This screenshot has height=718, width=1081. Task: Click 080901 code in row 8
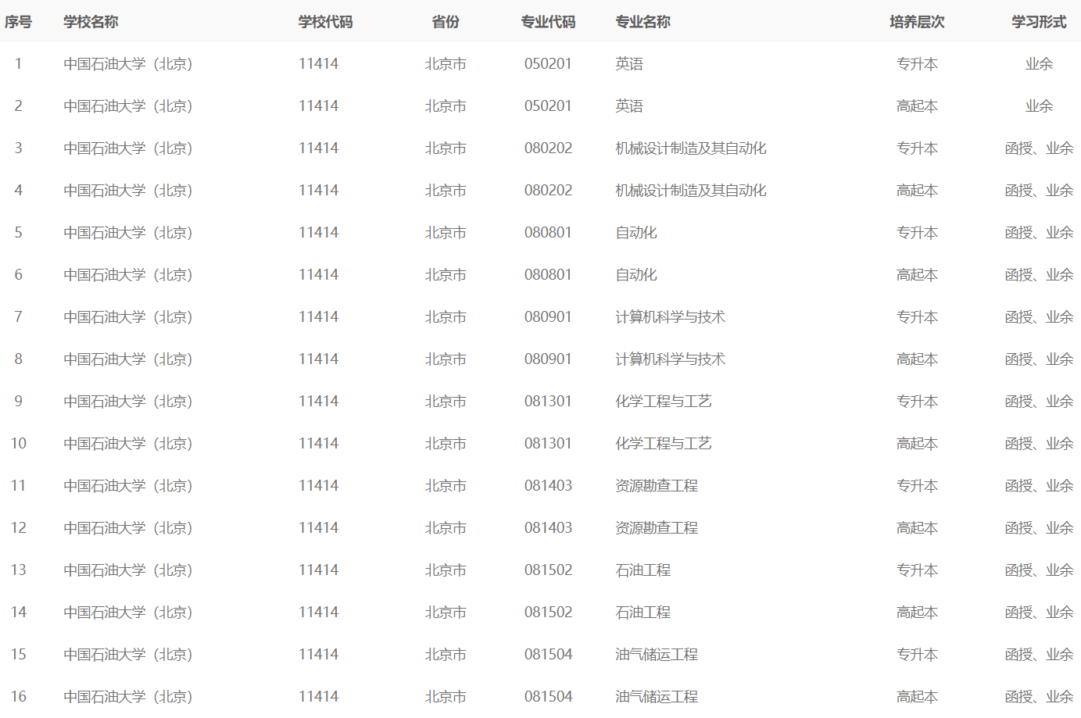[x=548, y=359]
